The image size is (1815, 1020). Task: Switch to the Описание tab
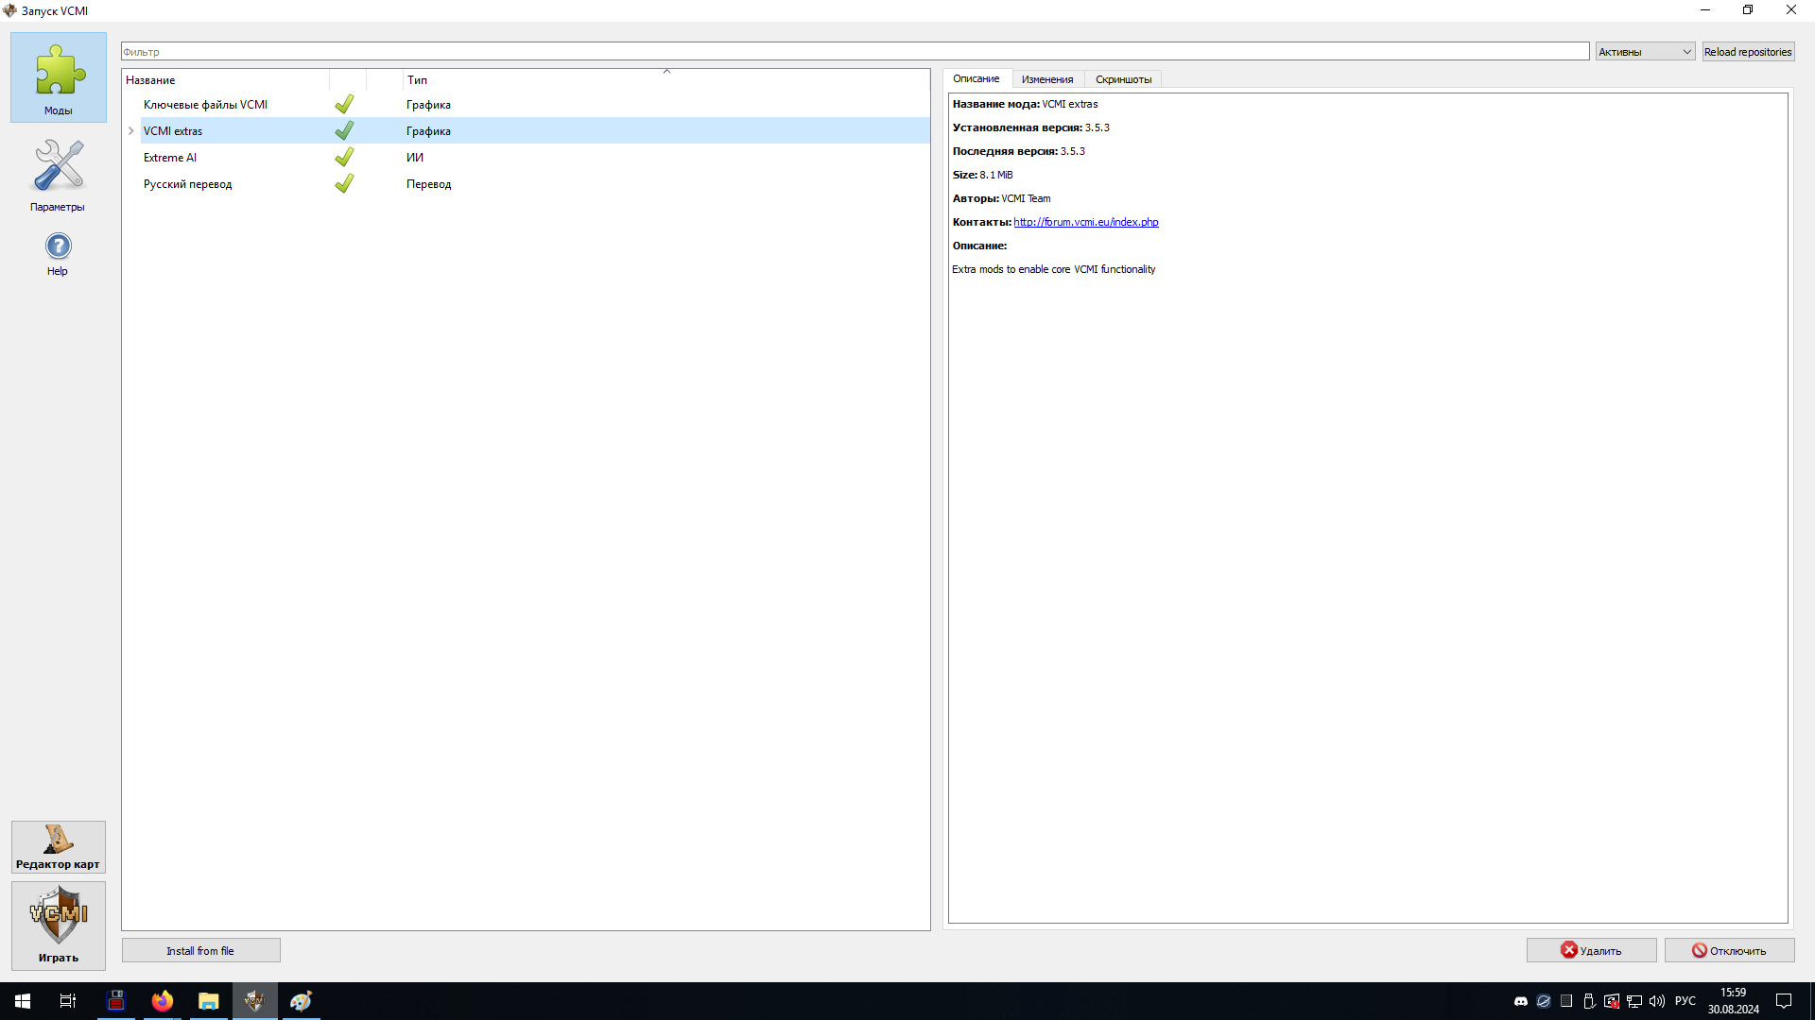(x=976, y=79)
